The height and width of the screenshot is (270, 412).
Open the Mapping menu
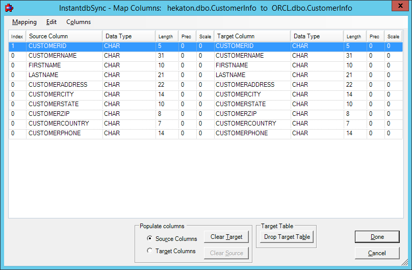pos(24,22)
